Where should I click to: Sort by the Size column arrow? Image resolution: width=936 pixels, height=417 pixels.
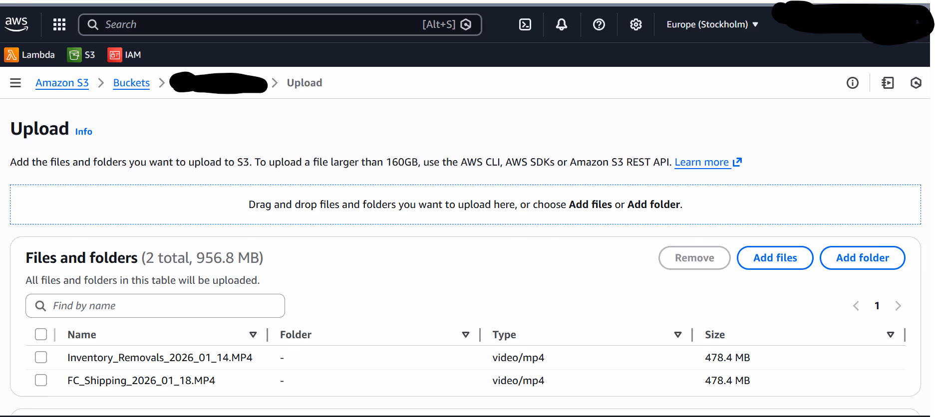(891, 335)
